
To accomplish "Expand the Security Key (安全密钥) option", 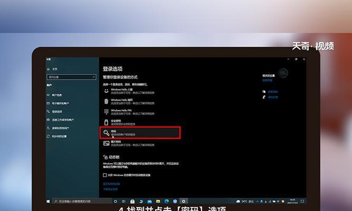I will (140, 122).
